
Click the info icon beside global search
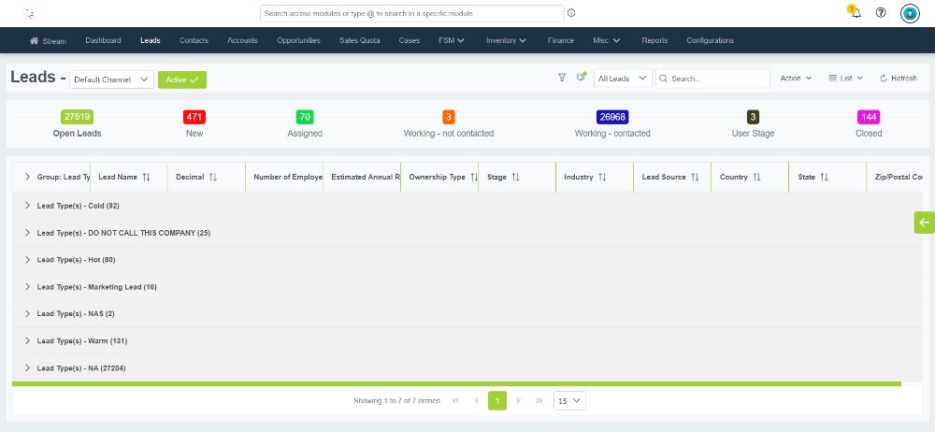[x=571, y=13]
